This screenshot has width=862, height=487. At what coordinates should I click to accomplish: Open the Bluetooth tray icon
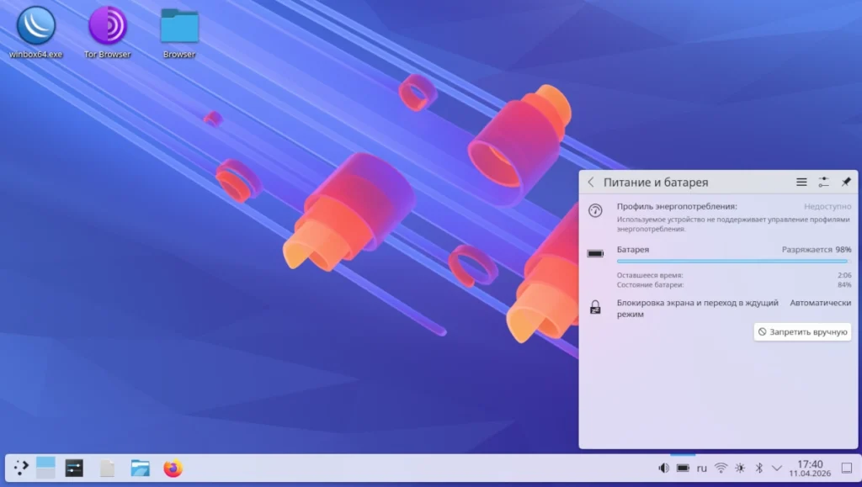click(x=758, y=468)
